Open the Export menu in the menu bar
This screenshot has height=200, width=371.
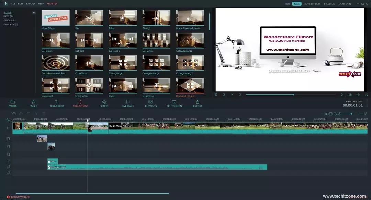coord(31,3)
